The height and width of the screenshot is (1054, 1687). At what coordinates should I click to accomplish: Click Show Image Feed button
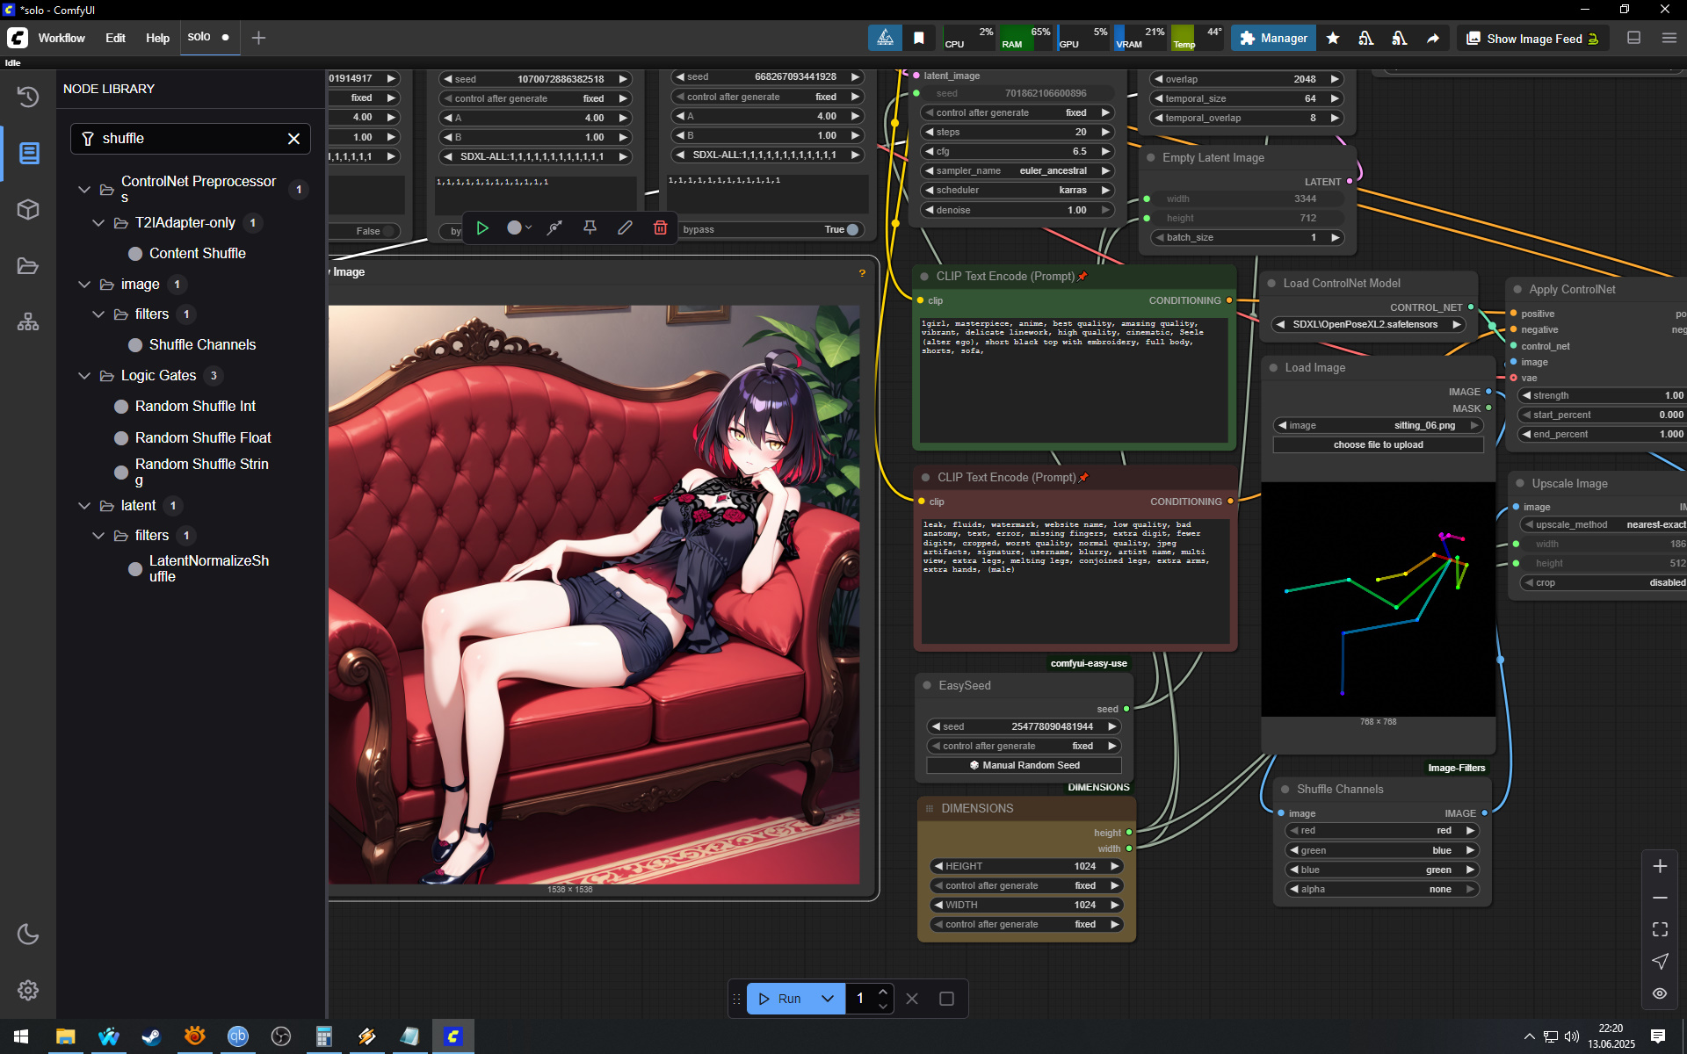[1533, 39]
